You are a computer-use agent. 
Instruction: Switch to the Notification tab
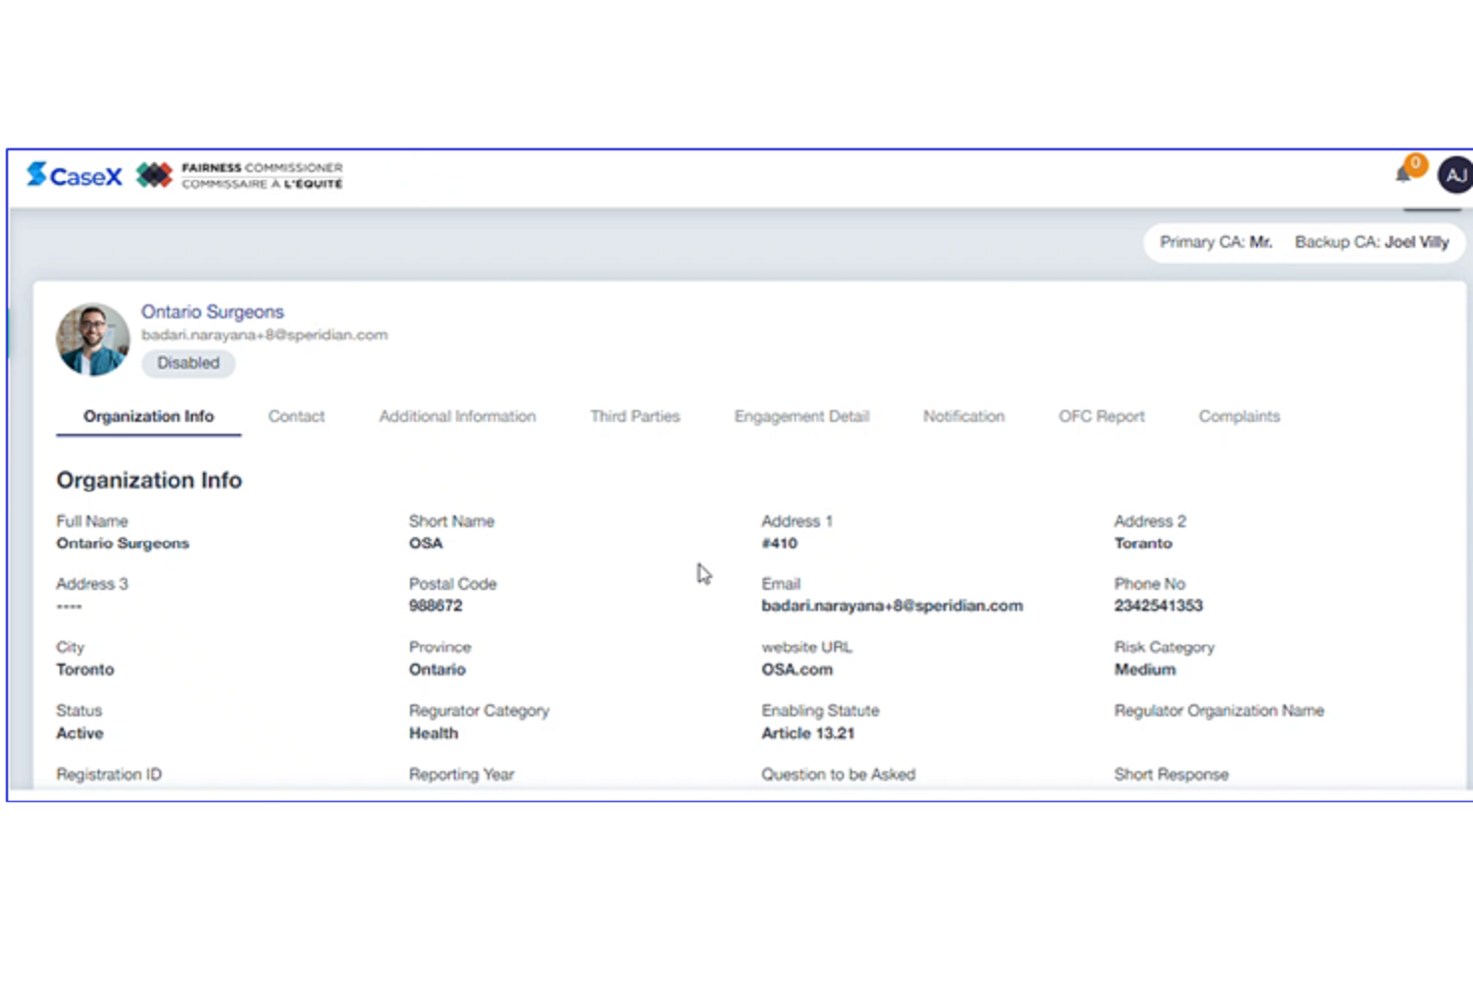(963, 416)
